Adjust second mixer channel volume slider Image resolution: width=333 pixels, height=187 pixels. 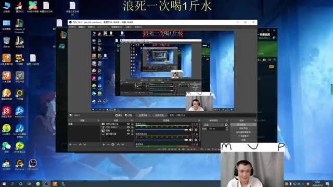point(162,140)
